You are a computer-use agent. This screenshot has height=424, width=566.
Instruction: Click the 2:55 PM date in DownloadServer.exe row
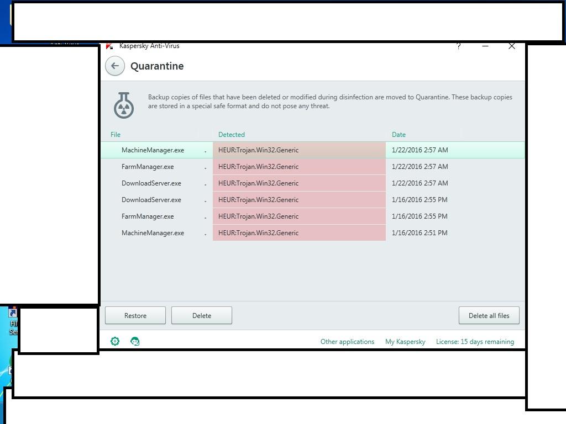pos(420,200)
